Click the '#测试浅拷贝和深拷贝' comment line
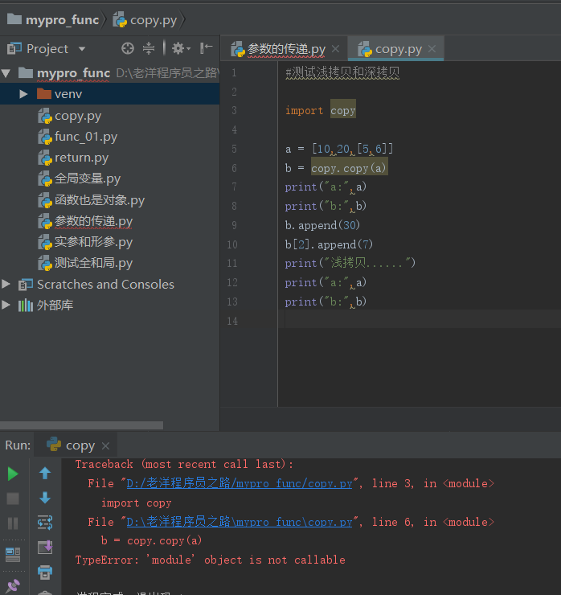Viewport: 561px width, 595px height. click(x=342, y=72)
